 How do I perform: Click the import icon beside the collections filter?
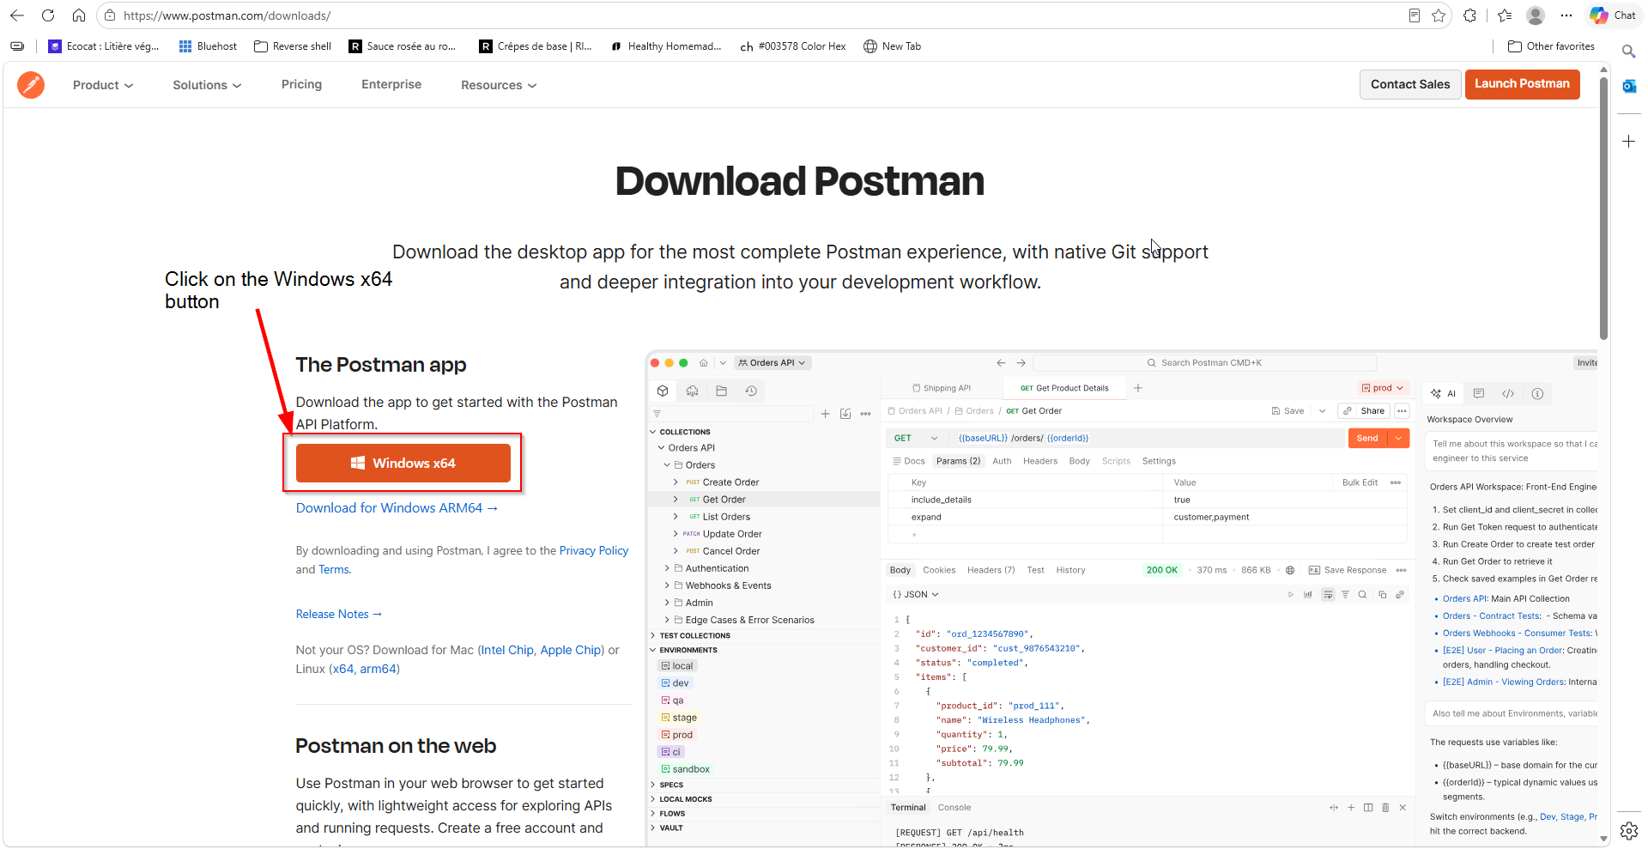845,414
